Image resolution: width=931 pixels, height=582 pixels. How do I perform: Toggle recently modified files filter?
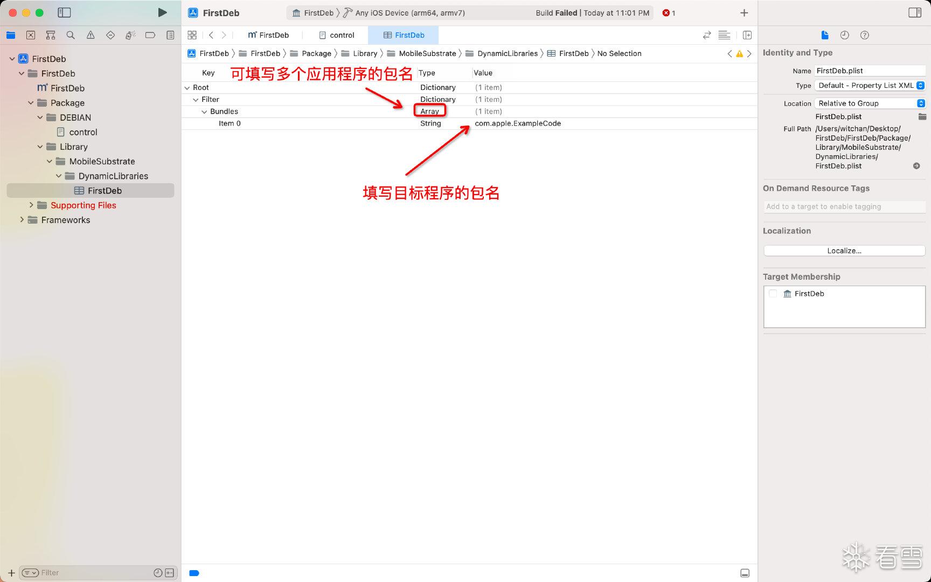click(x=158, y=573)
